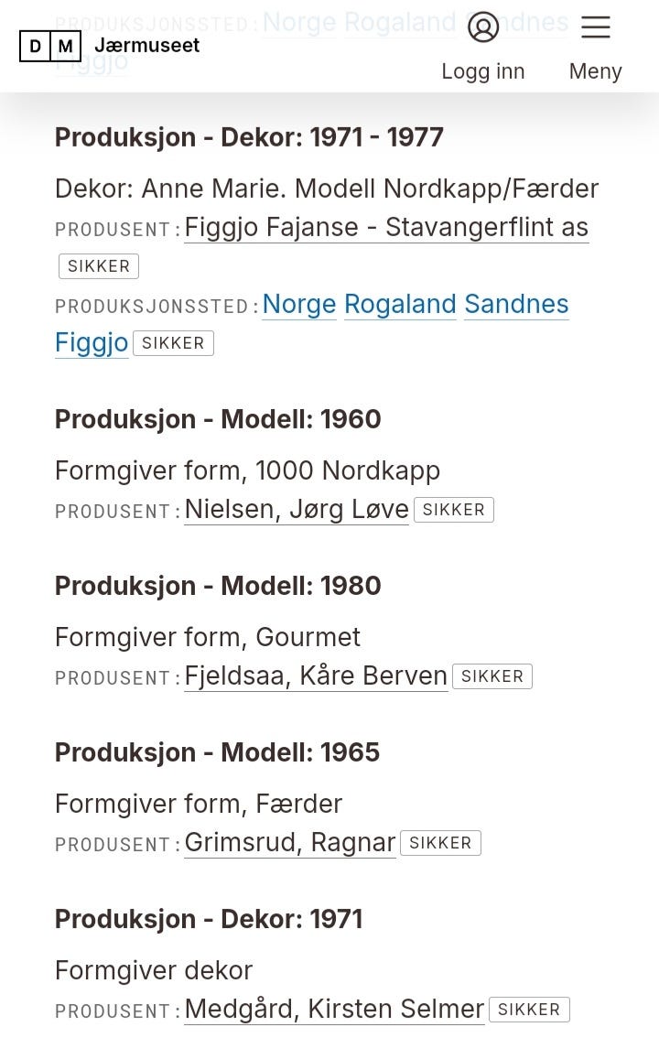Click the DM logo icon
The height and width of the screenshot is (1048, 659).
tap(49, 46)
